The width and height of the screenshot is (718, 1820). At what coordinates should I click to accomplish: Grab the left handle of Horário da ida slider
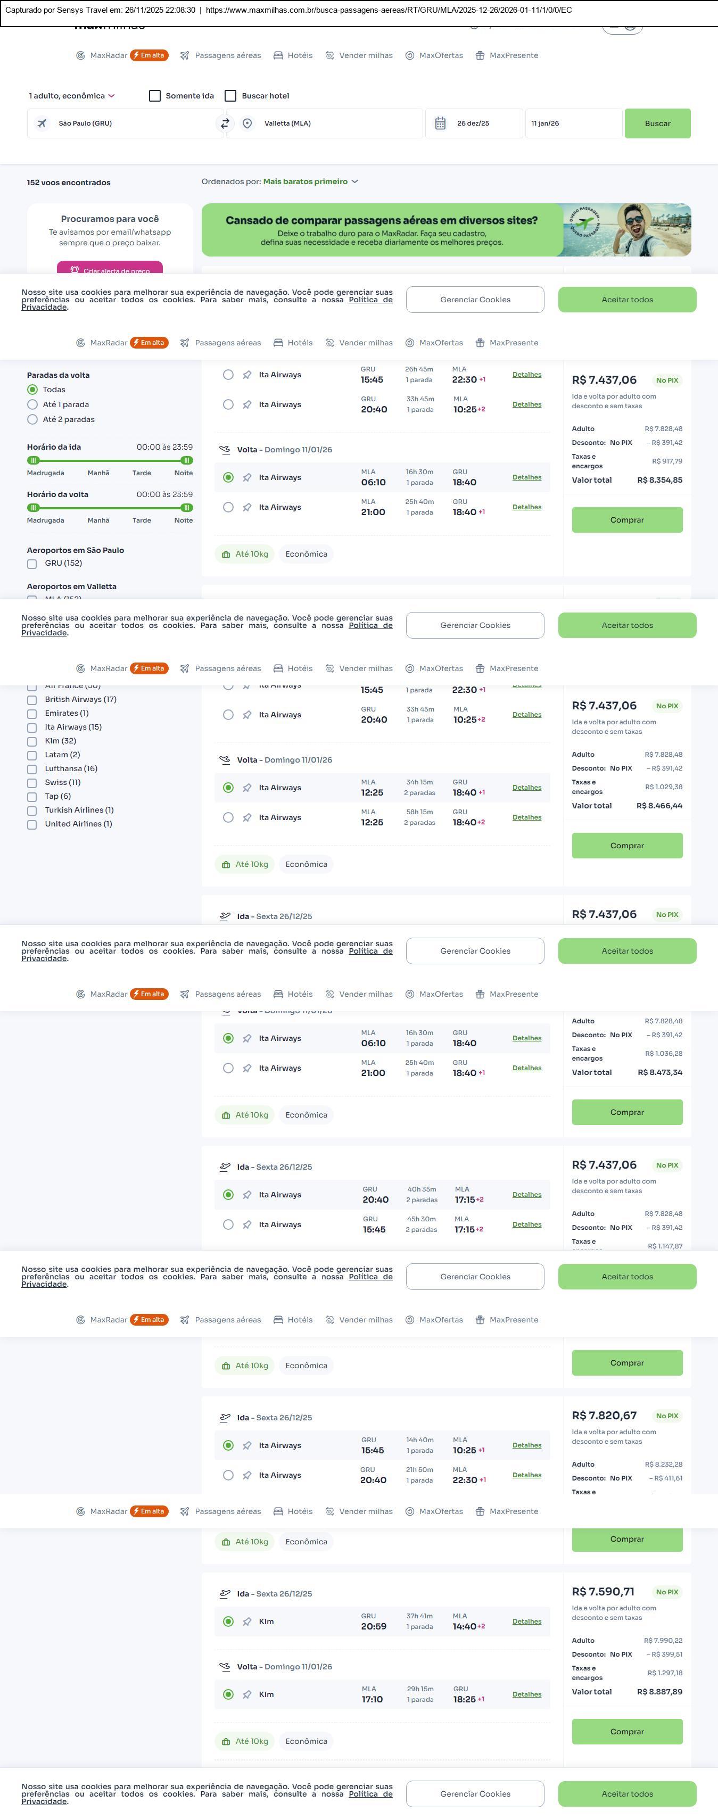(x=33, y=461)
